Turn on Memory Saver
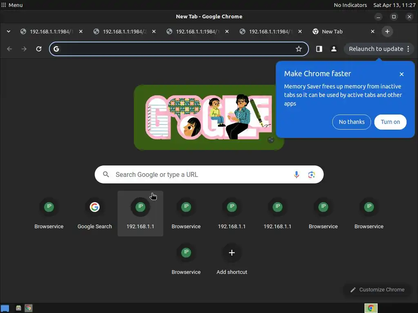 click(x=390, y=122)
